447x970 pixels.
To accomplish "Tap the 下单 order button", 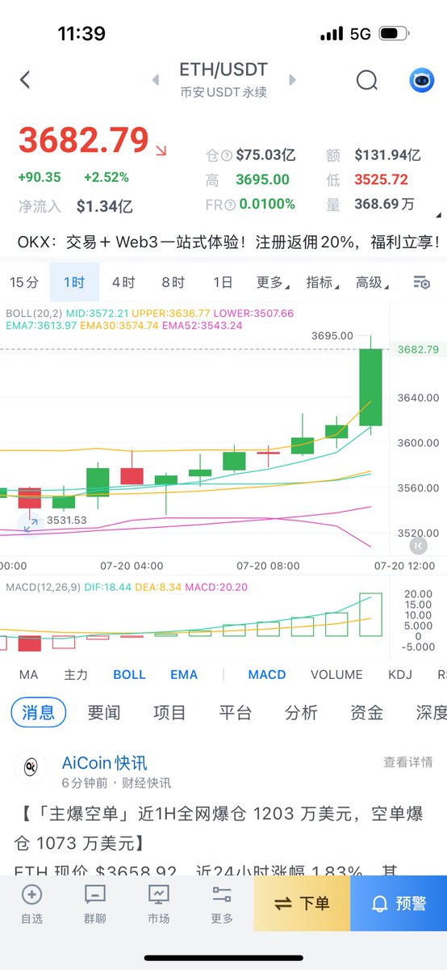I will [302, 903].
